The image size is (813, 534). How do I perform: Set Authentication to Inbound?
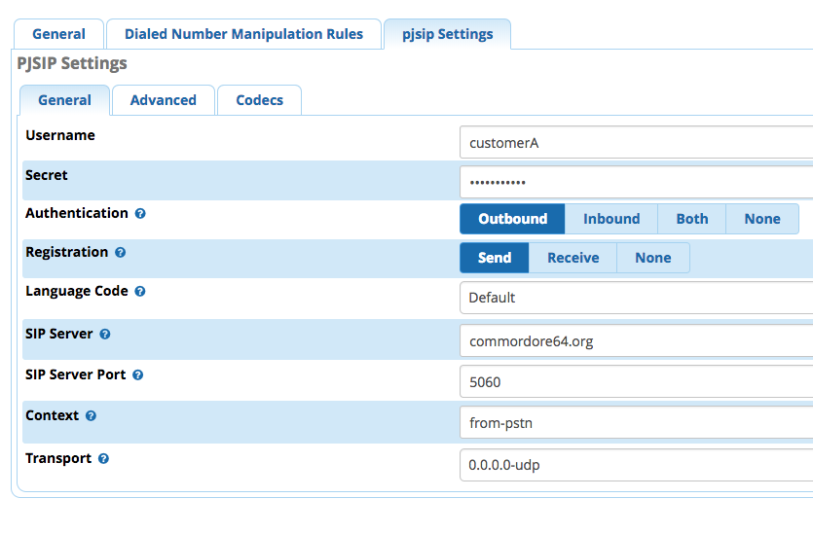[x=611, y=219]
